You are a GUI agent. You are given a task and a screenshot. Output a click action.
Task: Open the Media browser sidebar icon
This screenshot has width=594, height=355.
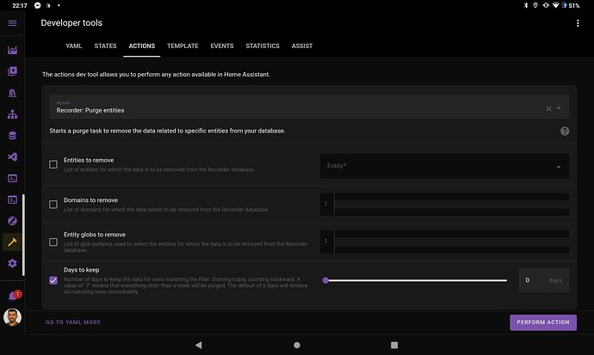pyautogui.click(x=12, y=71)
